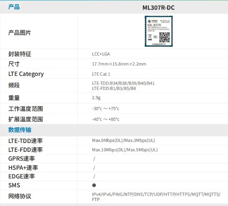
Task: Click the SMS row label
Action: [x=14, y=185]
